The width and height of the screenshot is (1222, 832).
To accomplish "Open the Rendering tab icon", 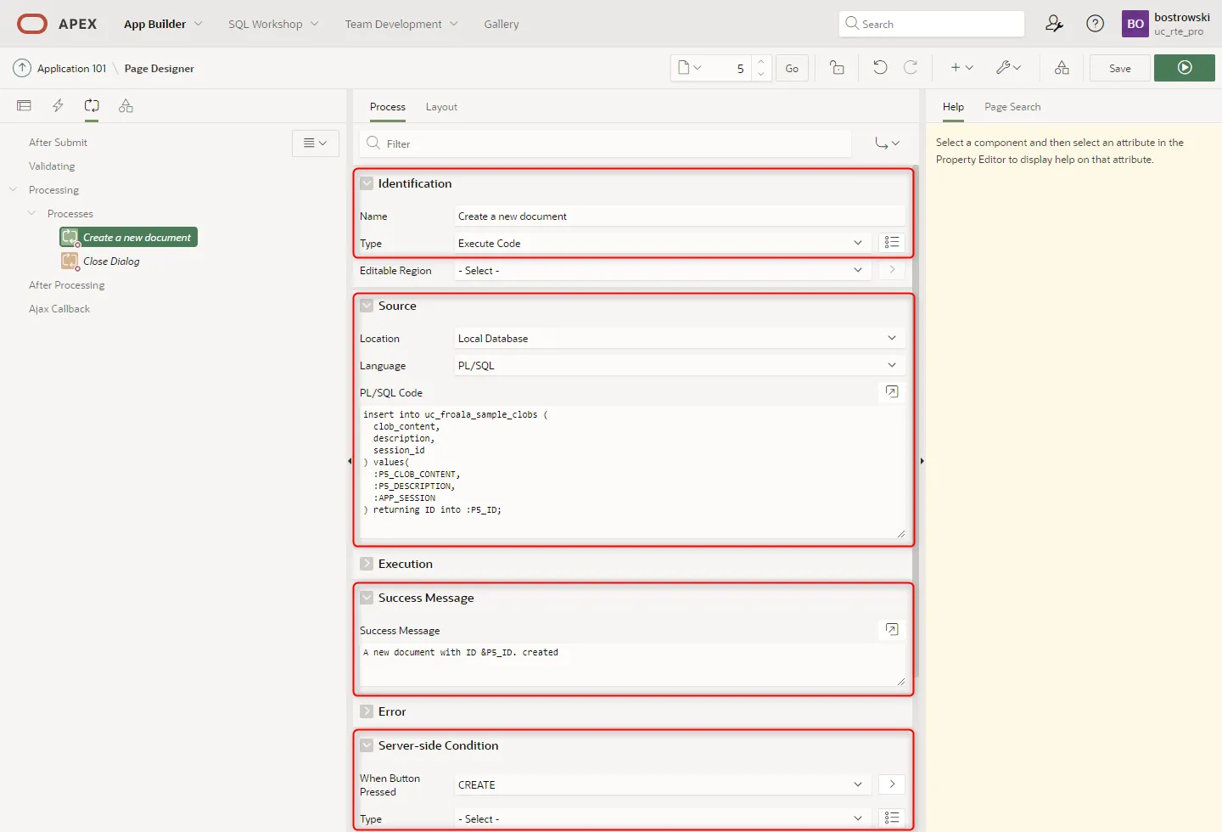I will click(24, 106).
